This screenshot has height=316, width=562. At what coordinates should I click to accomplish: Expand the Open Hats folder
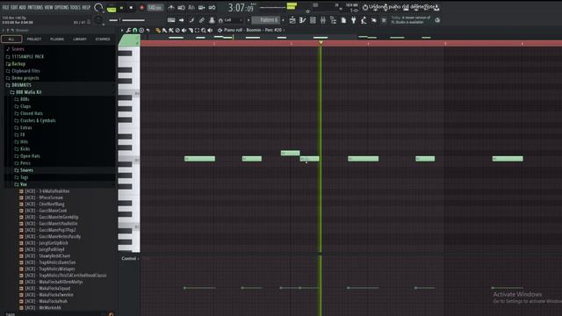pyautogui.click(x=30, y=156)
